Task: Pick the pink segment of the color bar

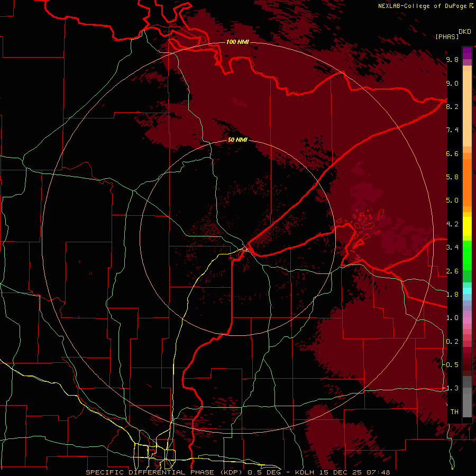Action: point(467,321)
